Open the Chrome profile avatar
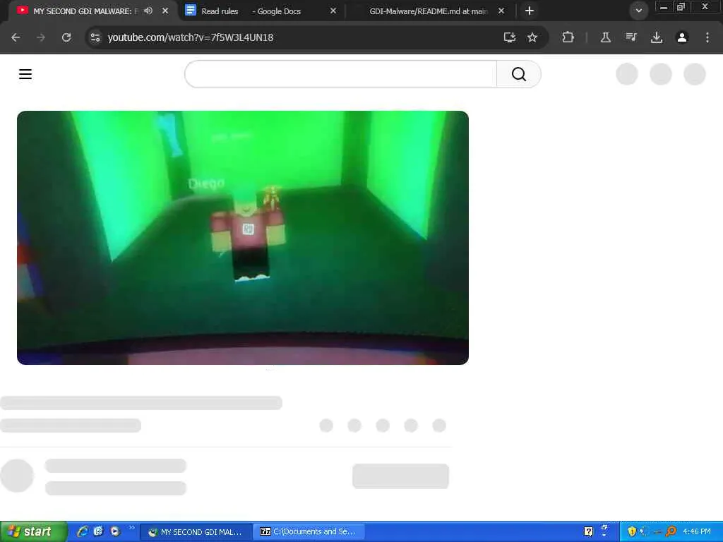 click(x=682, y=37)
